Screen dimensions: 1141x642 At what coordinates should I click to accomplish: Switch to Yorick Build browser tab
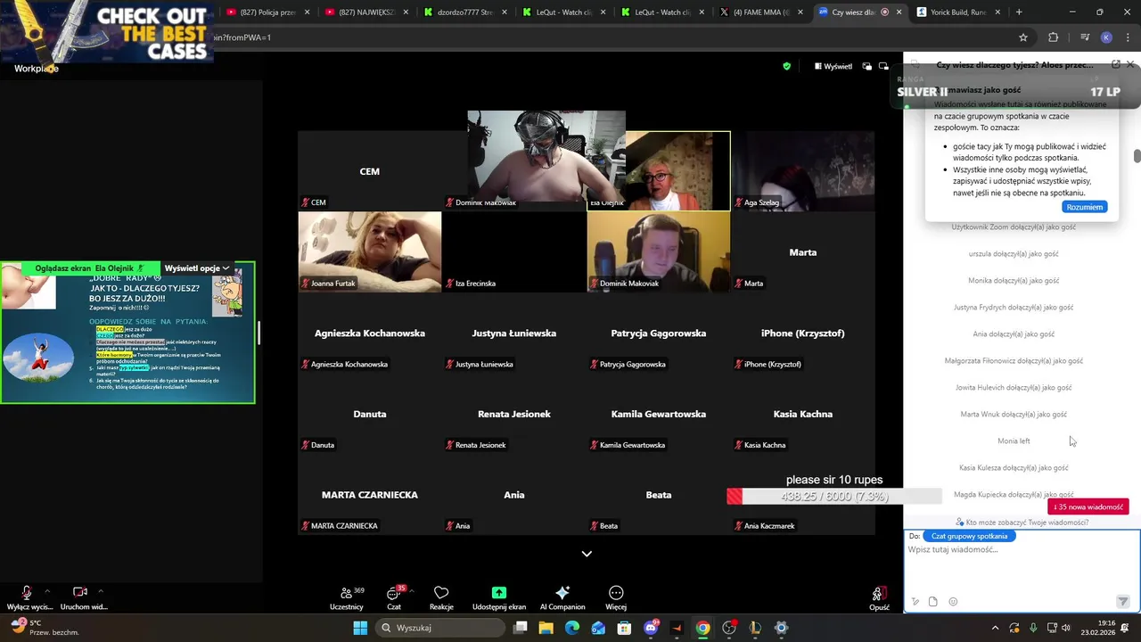[958, 12]
